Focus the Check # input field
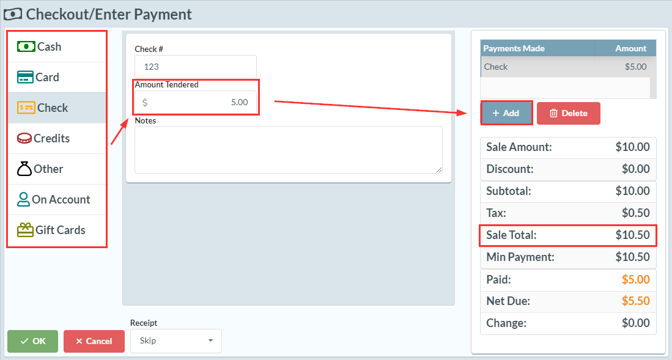672x360 pixels. (x=196, y=67)
